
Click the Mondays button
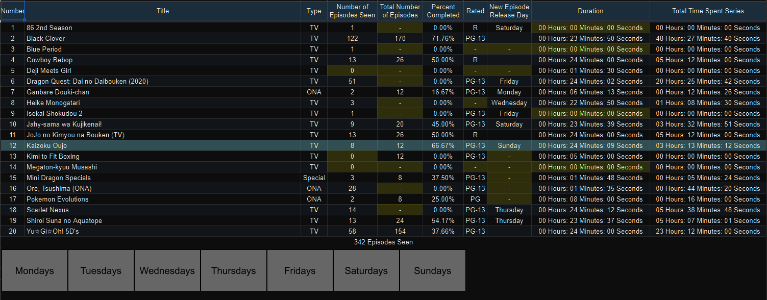click(x=35, y=270)
